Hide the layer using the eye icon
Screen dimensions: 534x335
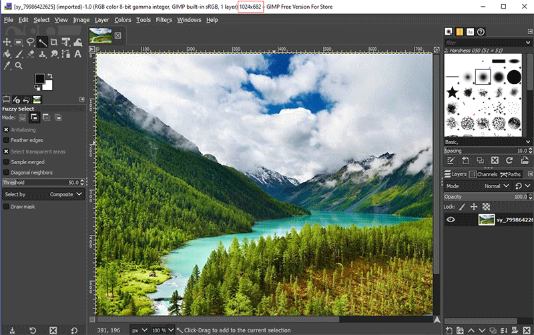[x=451, y=220]
